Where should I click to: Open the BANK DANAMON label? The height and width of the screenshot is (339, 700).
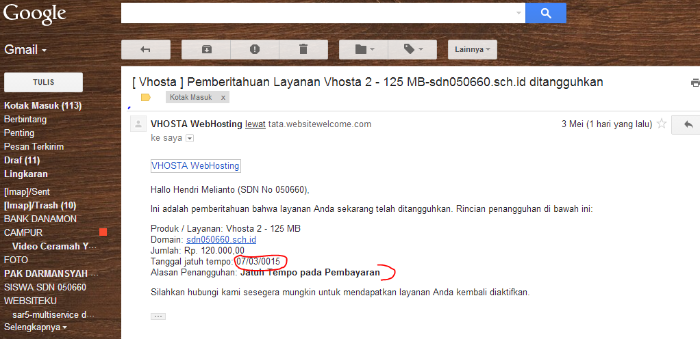40,219
